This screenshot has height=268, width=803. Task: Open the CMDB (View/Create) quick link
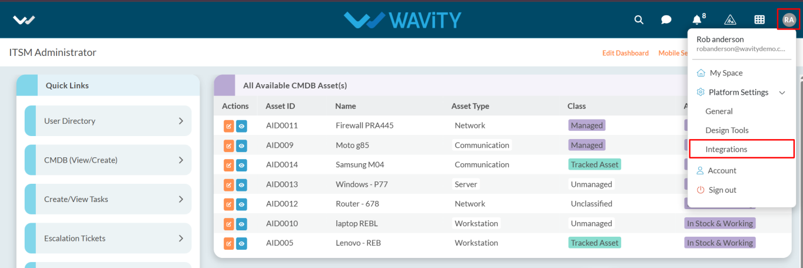coord(108,160)
